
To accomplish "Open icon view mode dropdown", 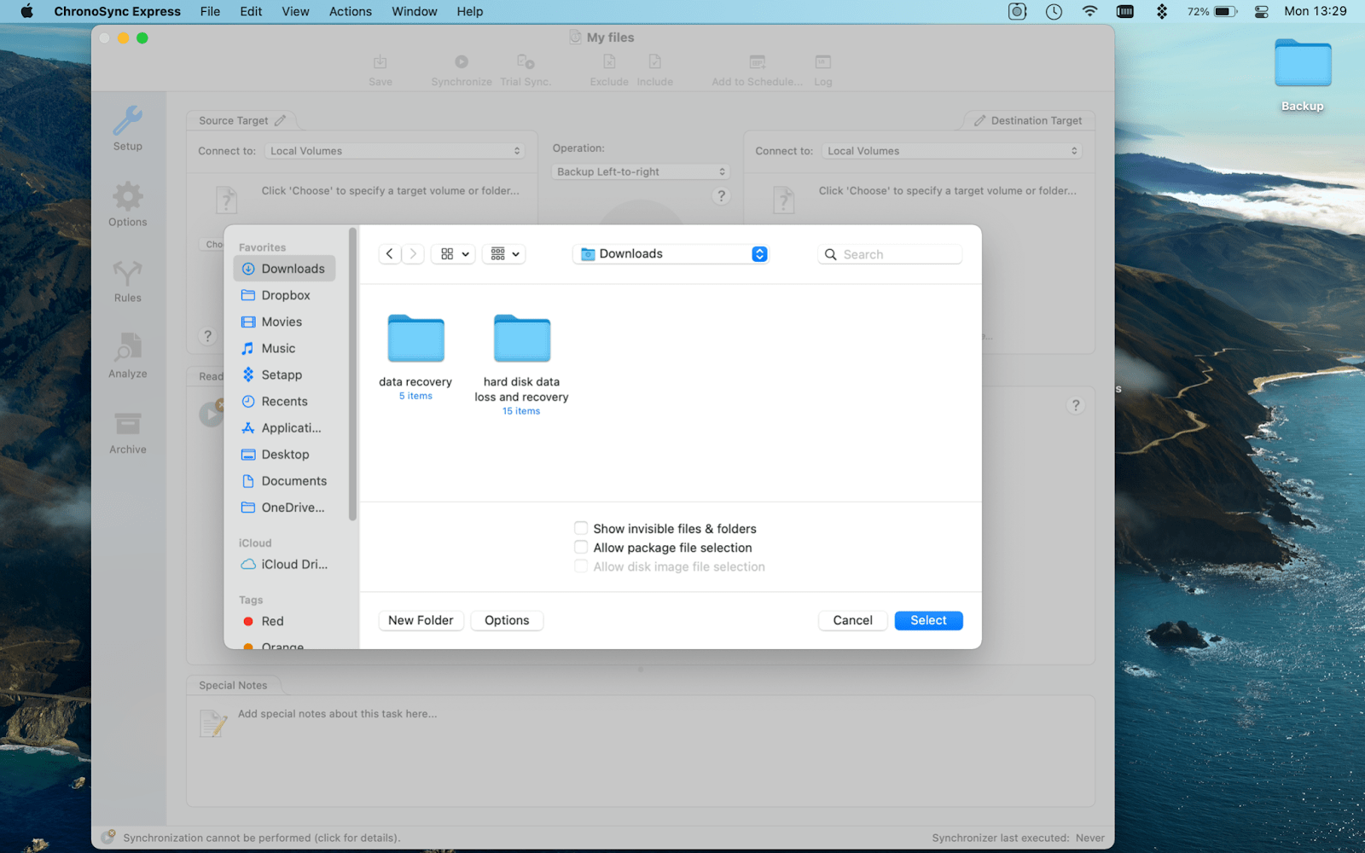I will (453, 254).
